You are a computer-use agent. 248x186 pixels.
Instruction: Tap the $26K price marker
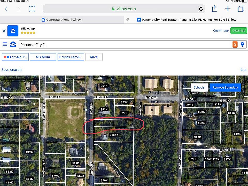point(208,159)
